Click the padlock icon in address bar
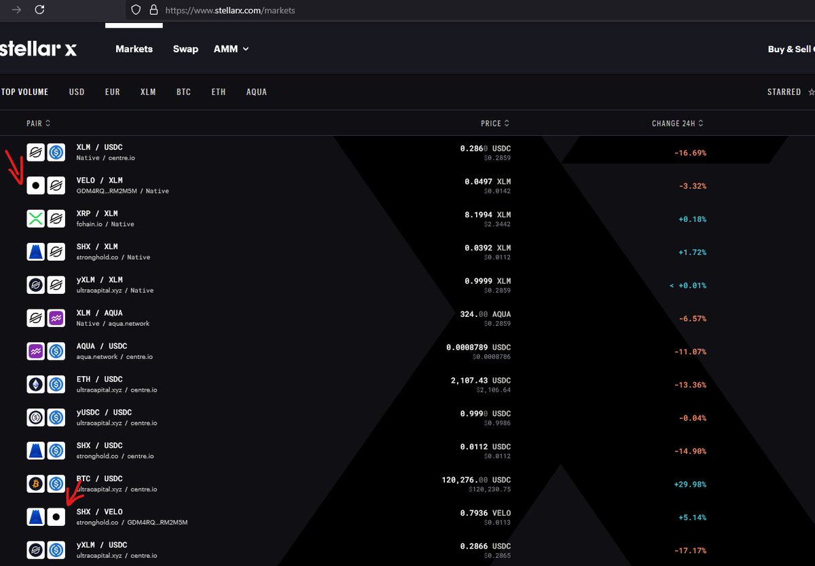This screenshot has height=566, width=815. tap(153, 10)
